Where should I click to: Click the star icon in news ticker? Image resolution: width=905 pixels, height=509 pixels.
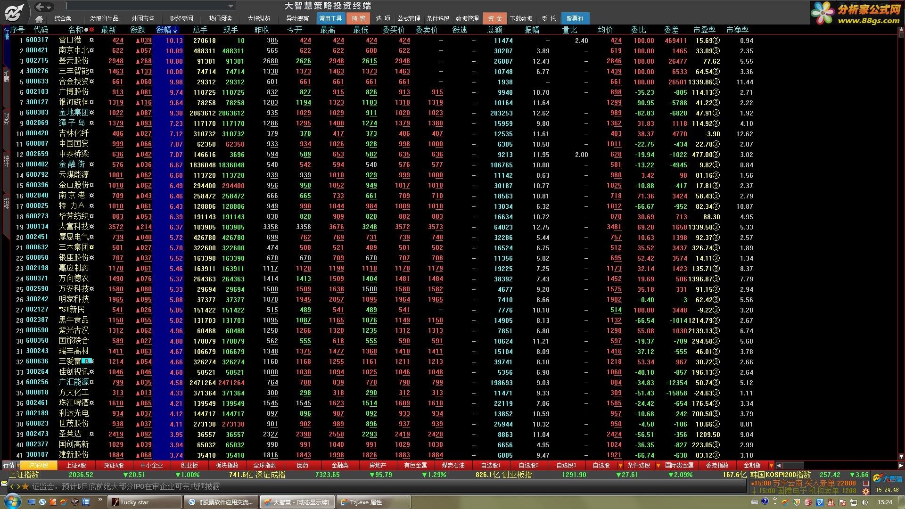click(25, 486)
